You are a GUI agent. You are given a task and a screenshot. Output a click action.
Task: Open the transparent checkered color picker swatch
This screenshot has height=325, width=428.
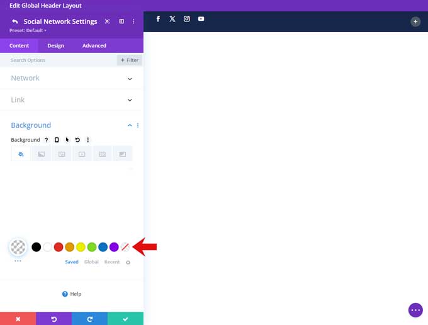click(x=18, y=247)
